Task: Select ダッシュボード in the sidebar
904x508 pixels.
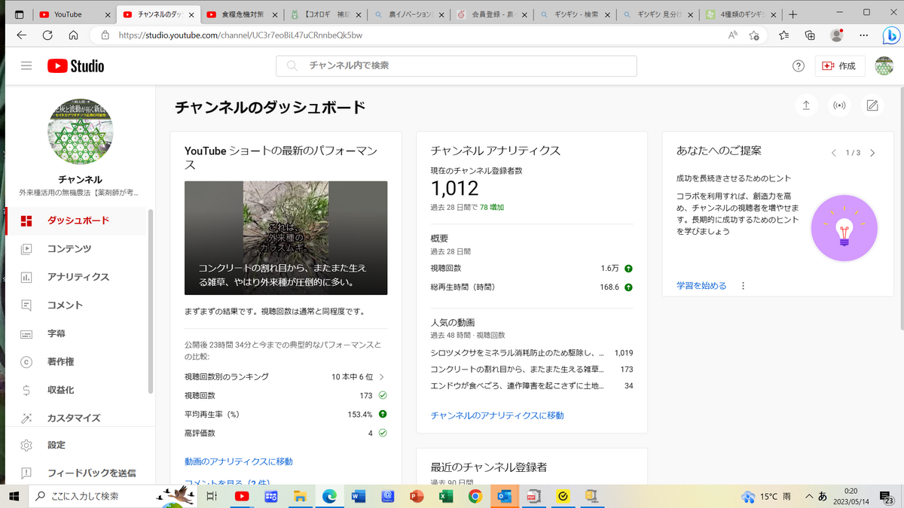Action: coord(76,221)
